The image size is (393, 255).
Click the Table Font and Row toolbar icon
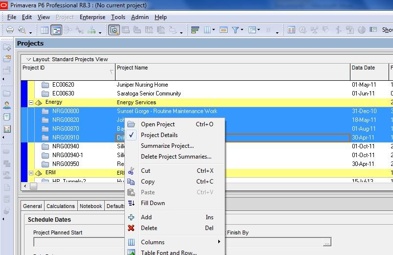click(x=224, y=30)
